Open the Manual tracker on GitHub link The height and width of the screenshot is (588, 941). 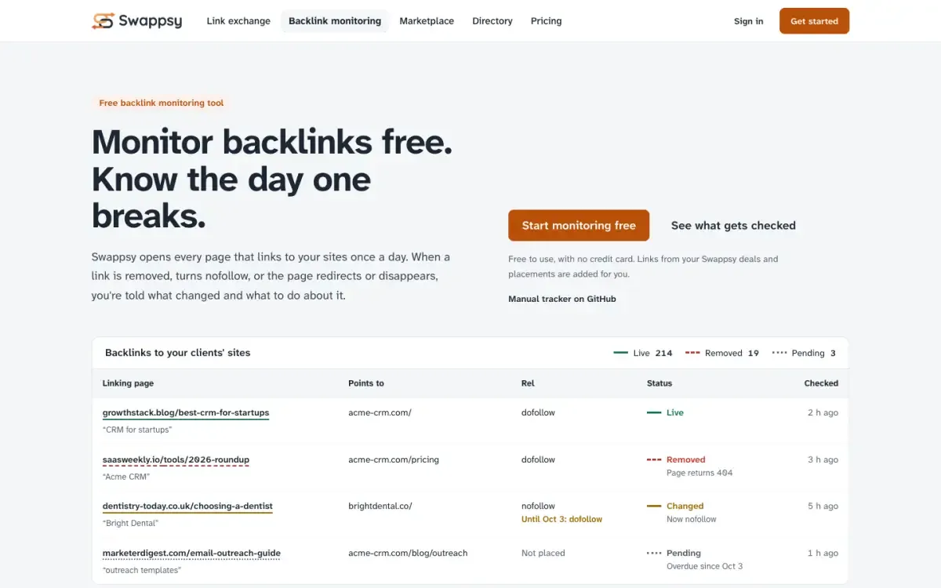tap(562, 299)
